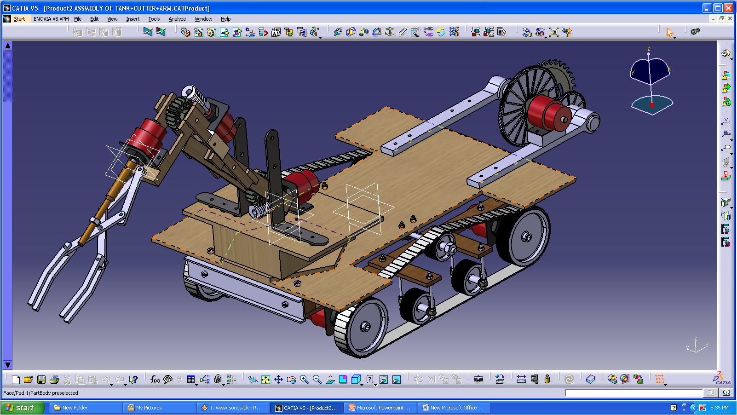Click the Fit All In icon
The image size is (737, 415).
click(265, 380)
